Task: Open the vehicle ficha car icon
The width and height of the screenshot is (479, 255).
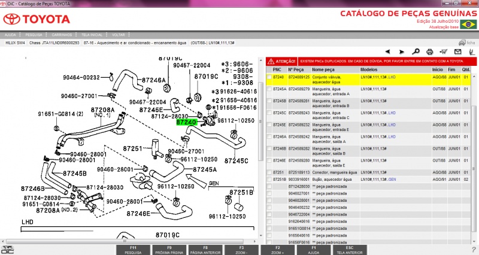Action: click(x=462, y=42)
